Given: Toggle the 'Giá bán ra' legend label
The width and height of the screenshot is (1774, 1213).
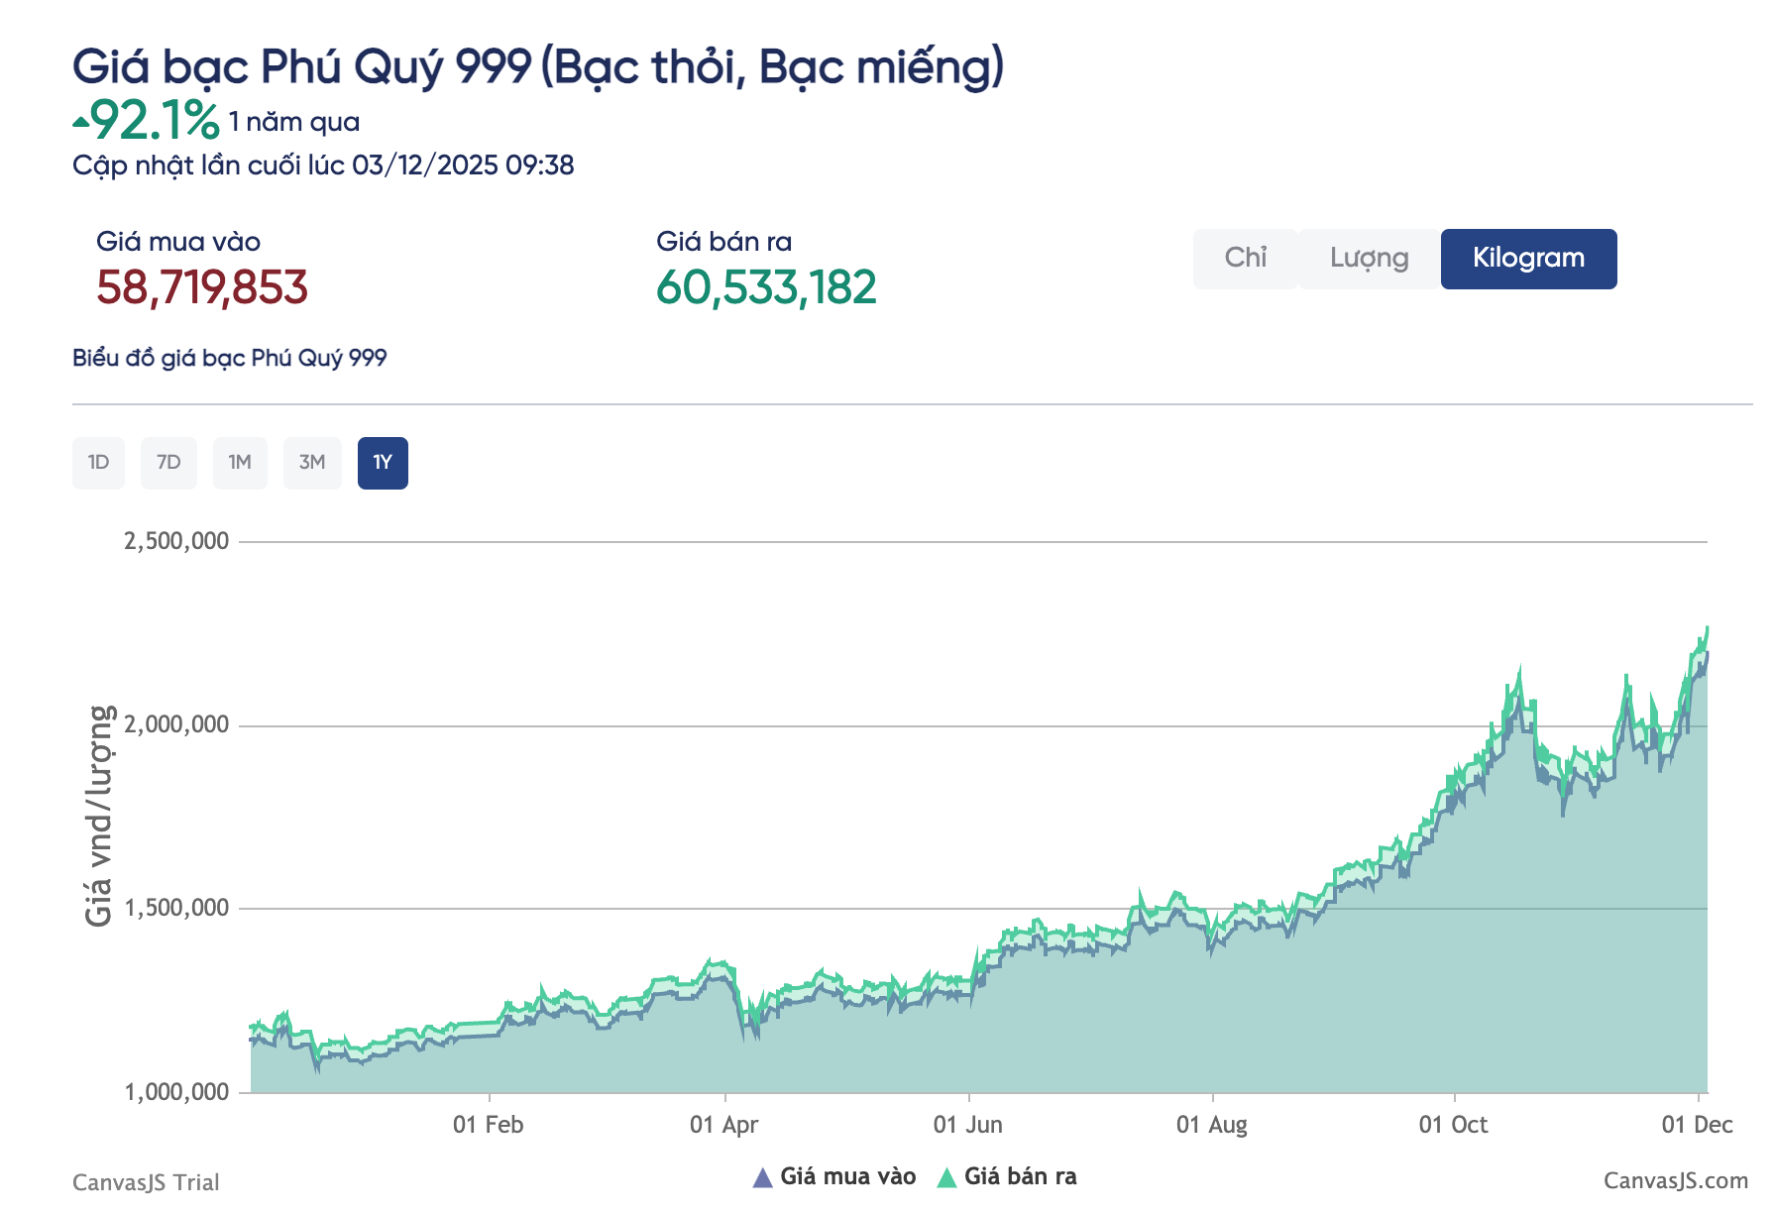Looking at the screenshot, I should point(1020,1176).
